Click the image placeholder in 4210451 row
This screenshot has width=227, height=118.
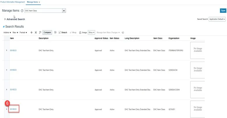point(198,109)
